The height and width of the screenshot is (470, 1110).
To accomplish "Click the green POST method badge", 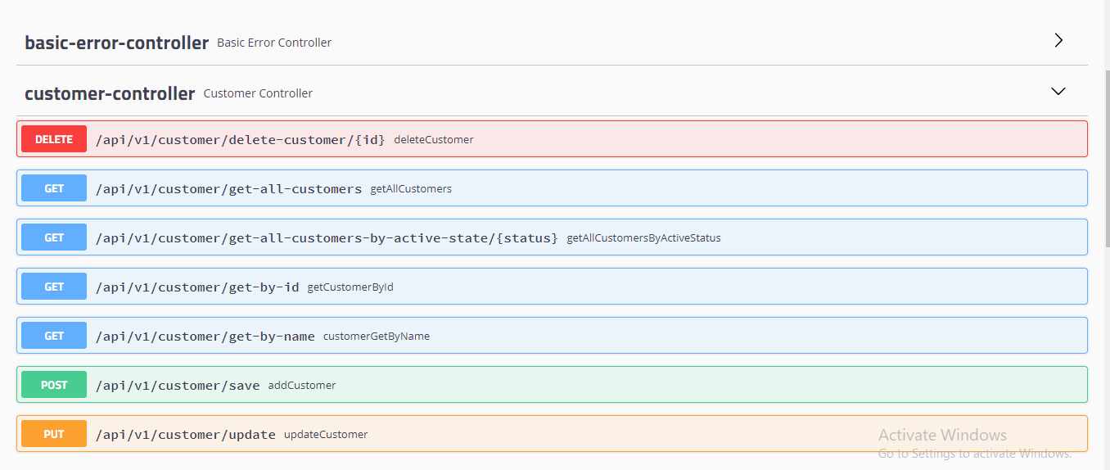I will 54,385.
